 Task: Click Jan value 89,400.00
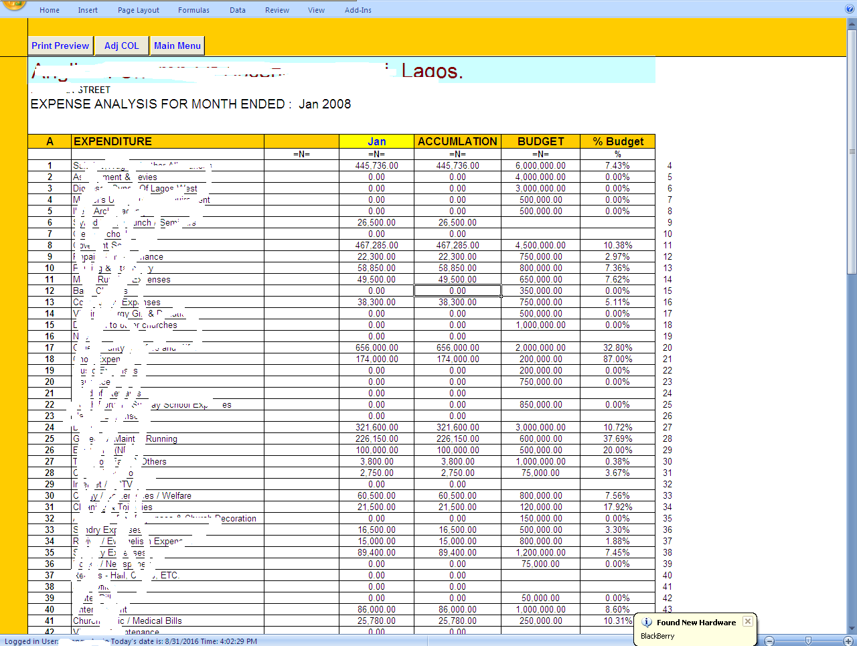pyautogui.click(x=377, y=552)
